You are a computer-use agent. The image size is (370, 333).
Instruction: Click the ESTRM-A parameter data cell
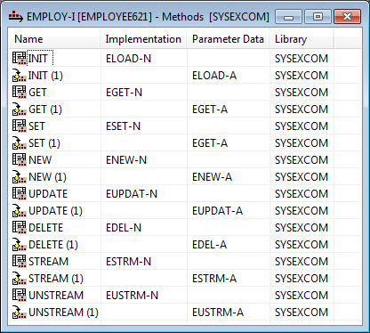pyautogui.click(x=214, y=279)
